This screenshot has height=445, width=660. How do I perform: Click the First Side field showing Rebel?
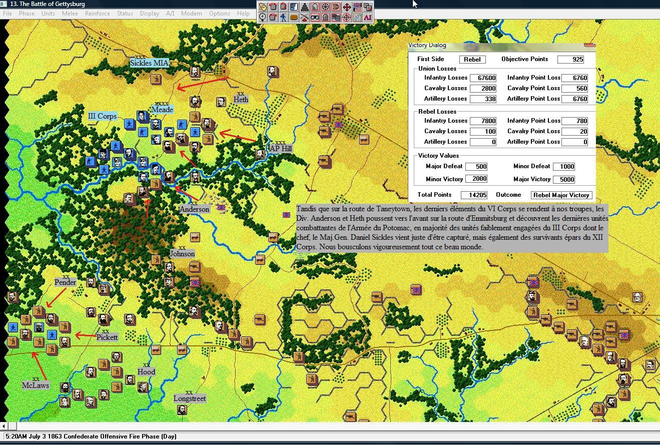click(x=472, y=59)
